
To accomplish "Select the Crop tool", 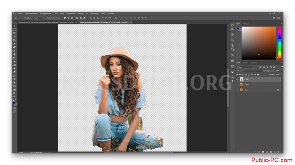I will click(x=15, y=40).
